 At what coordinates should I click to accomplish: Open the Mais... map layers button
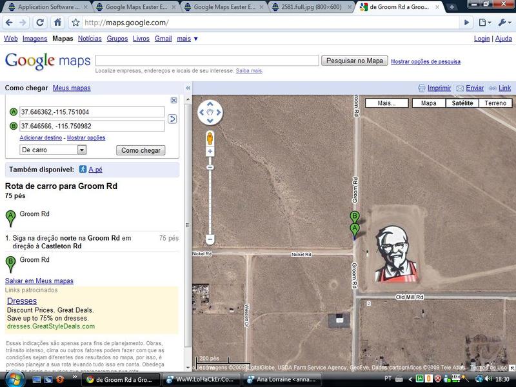(386, 103)
